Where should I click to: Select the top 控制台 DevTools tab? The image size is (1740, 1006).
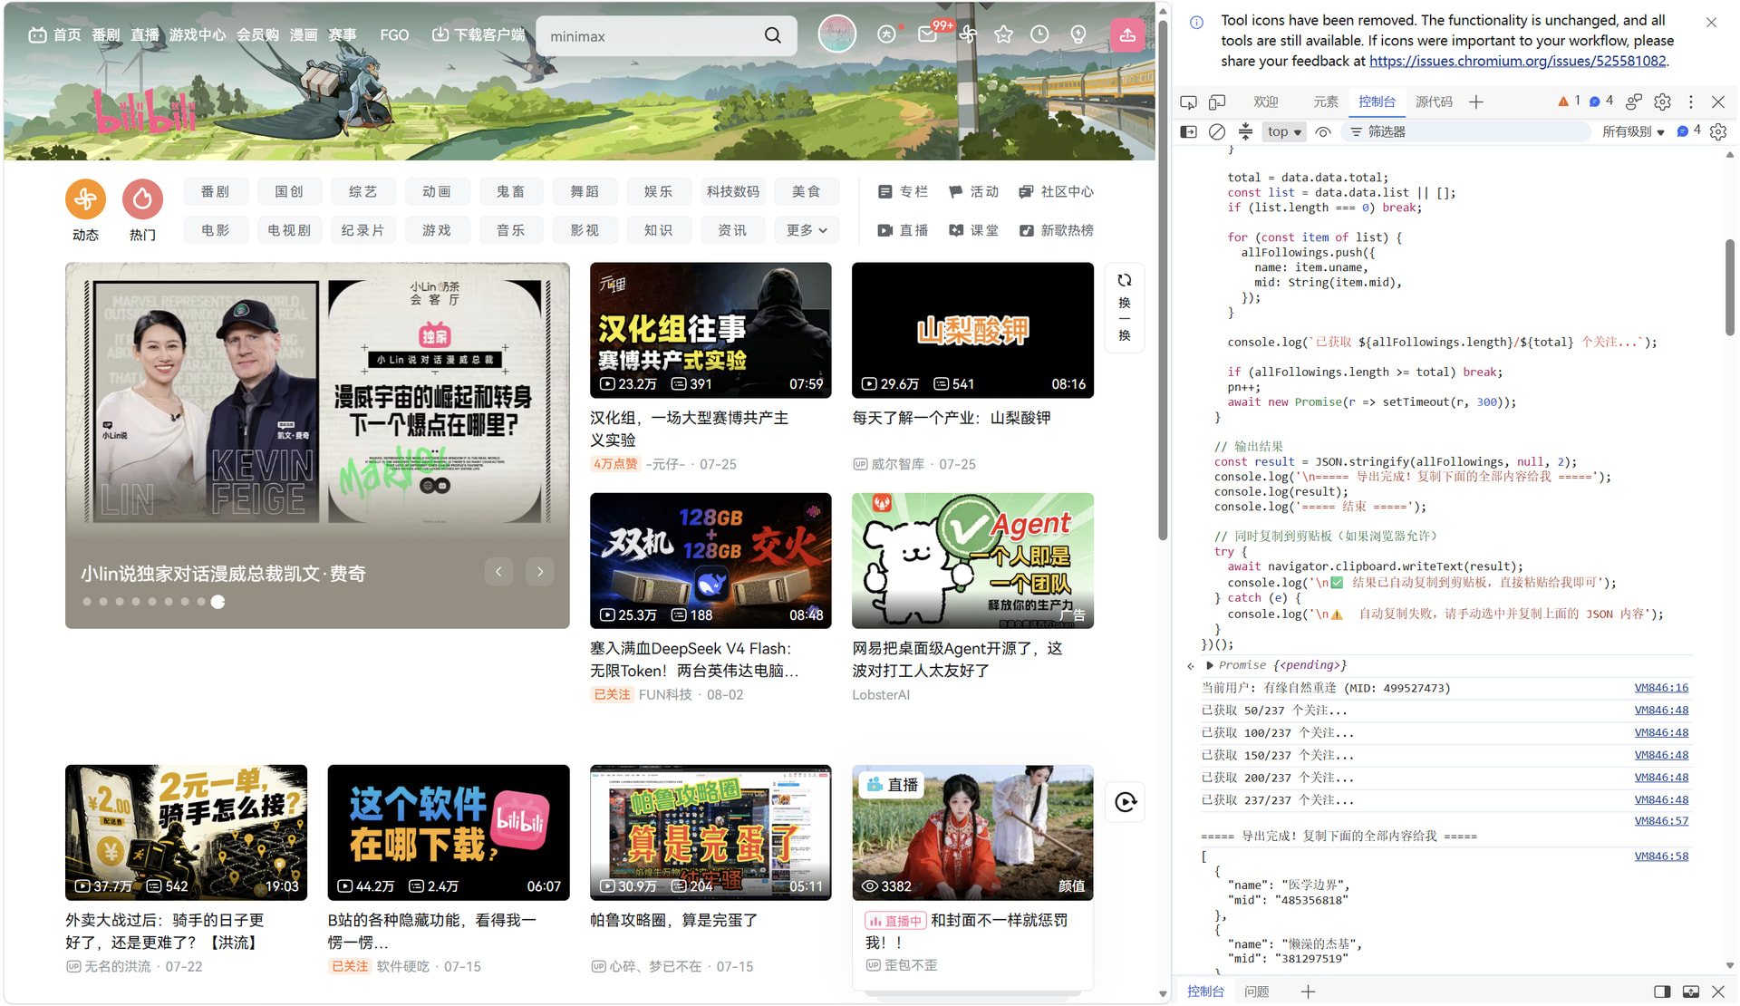pos(1377,102)
